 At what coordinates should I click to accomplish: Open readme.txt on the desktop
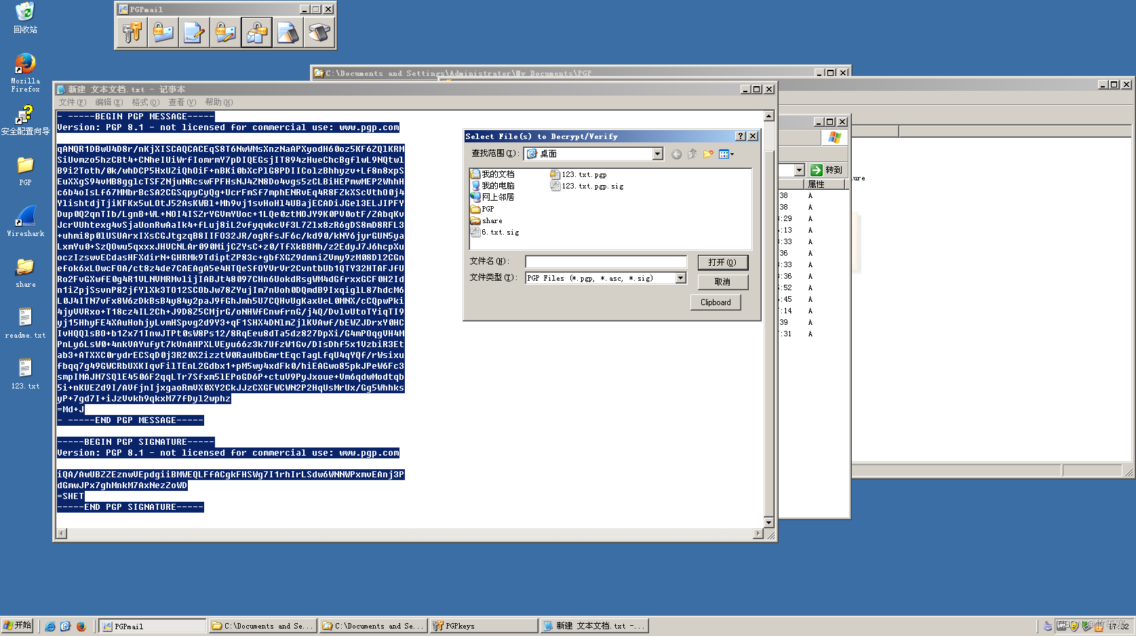(25, 323)
